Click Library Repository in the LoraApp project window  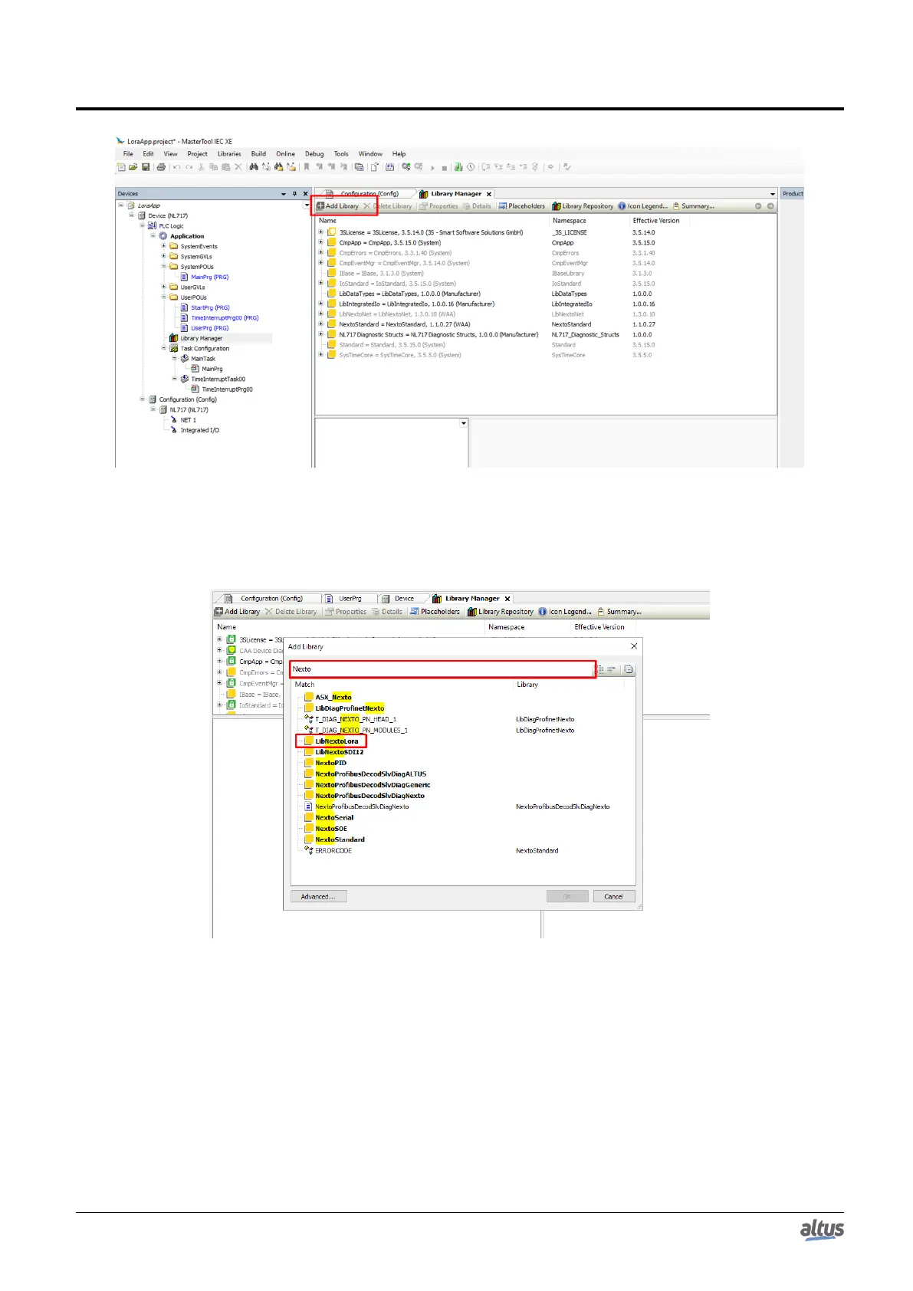click(x=583, y=206)
